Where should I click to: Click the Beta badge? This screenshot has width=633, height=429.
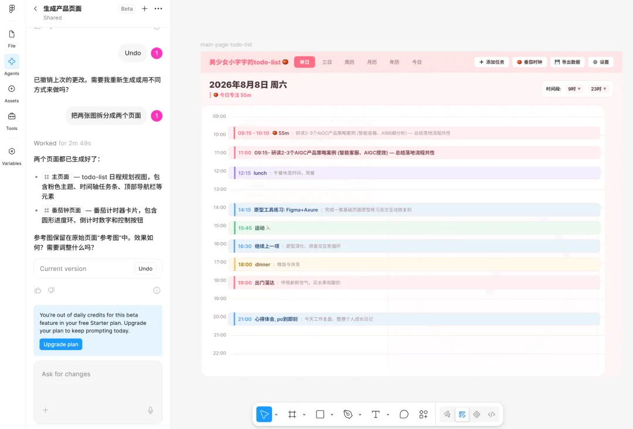click(127, 8)
